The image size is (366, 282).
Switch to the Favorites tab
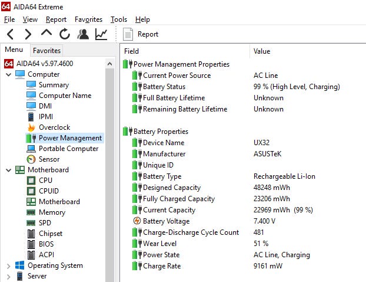(46, 51)
